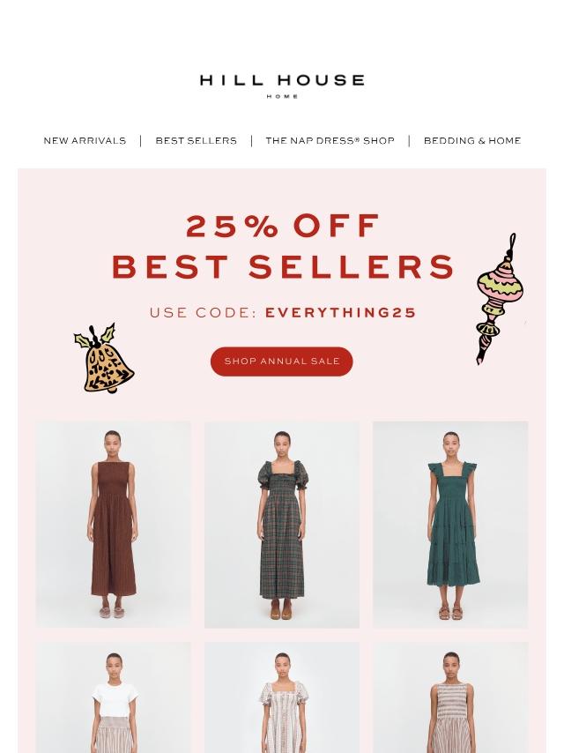Go to Best Sellers navigation item
564x753 pixels.
pos(196,141)
